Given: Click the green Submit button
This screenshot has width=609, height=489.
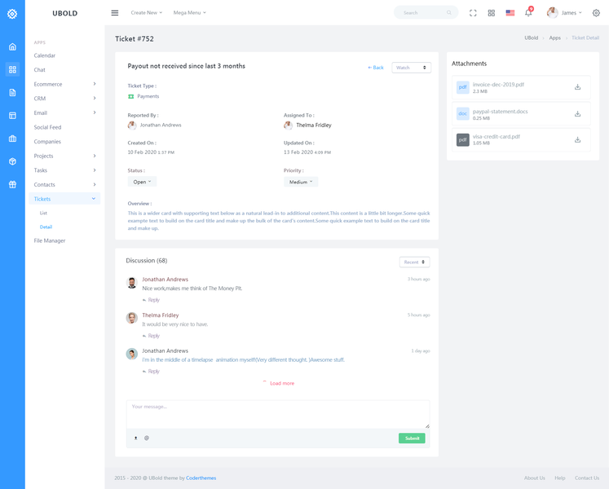Looking at the screenshot, I should tap(412, 438).
